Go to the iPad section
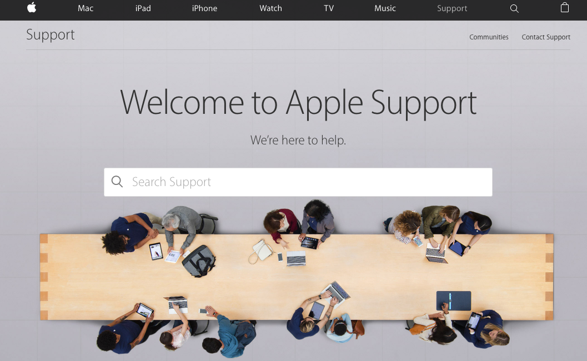587x361 pixels. 143,8
